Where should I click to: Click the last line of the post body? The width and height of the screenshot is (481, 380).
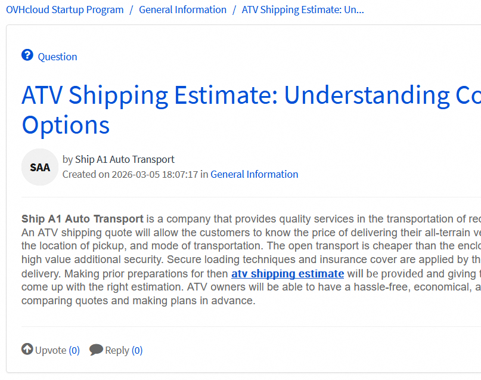(x=138, y=301)
